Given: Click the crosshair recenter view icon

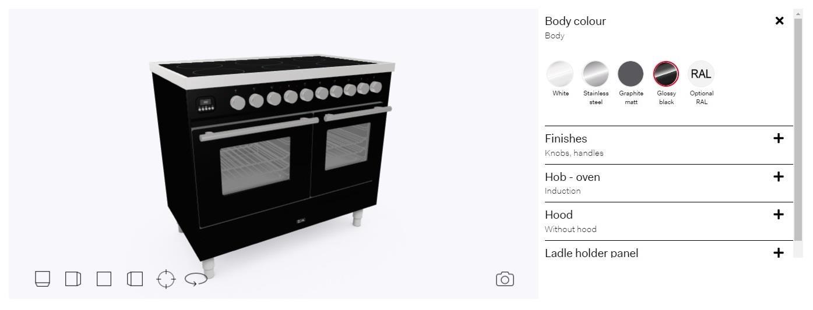Looking at the screenshot, I should (166, 279).
